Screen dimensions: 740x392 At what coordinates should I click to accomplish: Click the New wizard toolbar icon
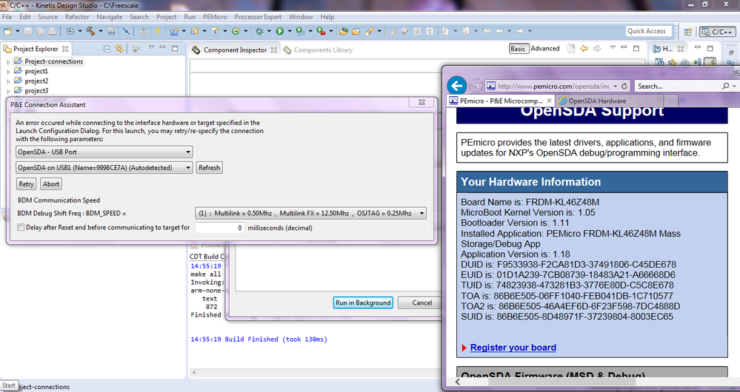(7, 31)
